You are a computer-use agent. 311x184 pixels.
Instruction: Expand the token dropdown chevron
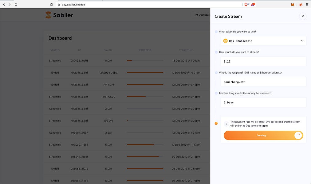coord(302,41)
